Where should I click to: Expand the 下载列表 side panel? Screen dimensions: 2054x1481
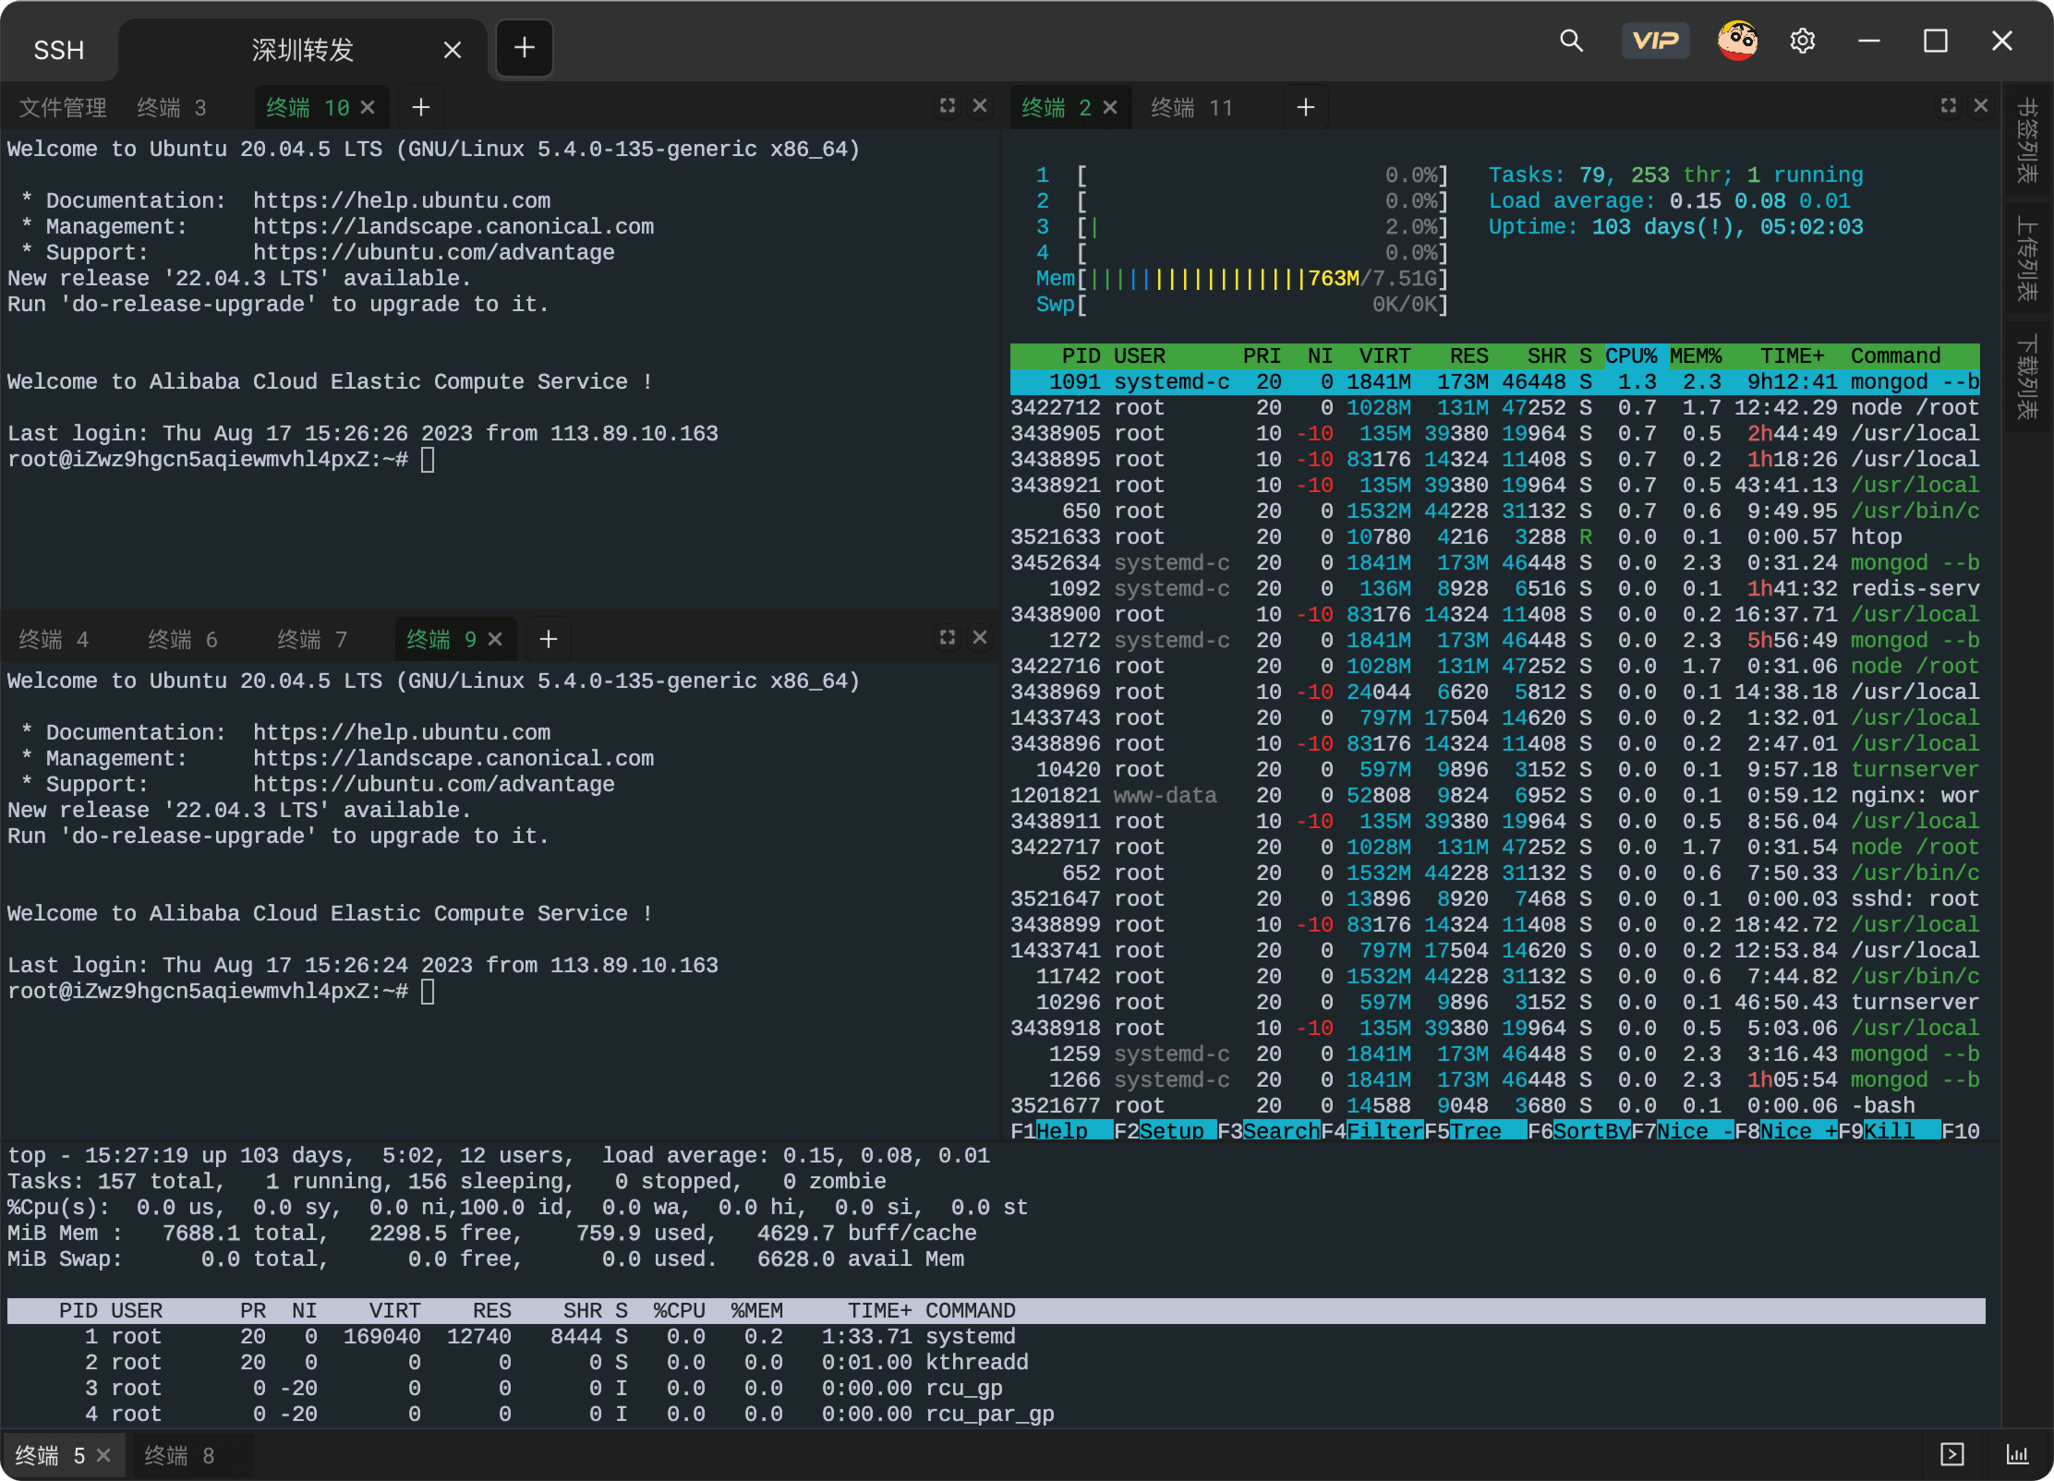pyautogui.click(x=2027, y=377)
